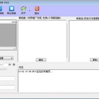Click the start conversion play icon
This screenshot has width=99, height=99.
click(1, 9)
